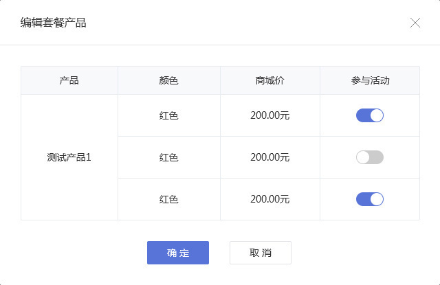The width and height of the screenshot is (440, 285).
Task: Click the 商城价 column header
Action: (269, 80)
